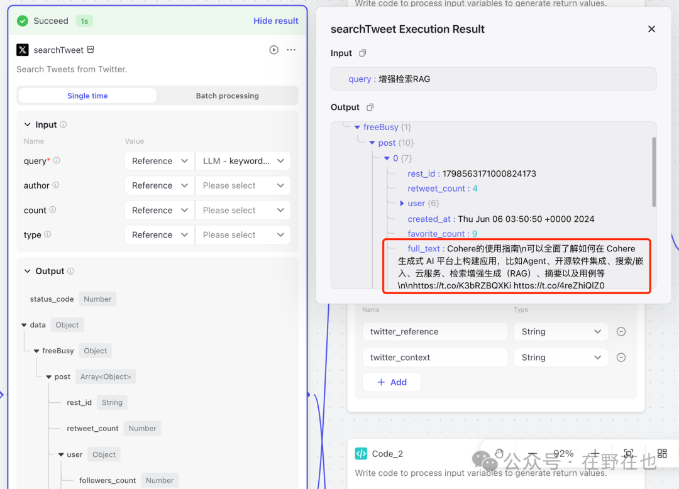The width and height of the screenshot is (679, 489).
Task: Click the X Twitter logo icon
Action: [x=23, y=50]
